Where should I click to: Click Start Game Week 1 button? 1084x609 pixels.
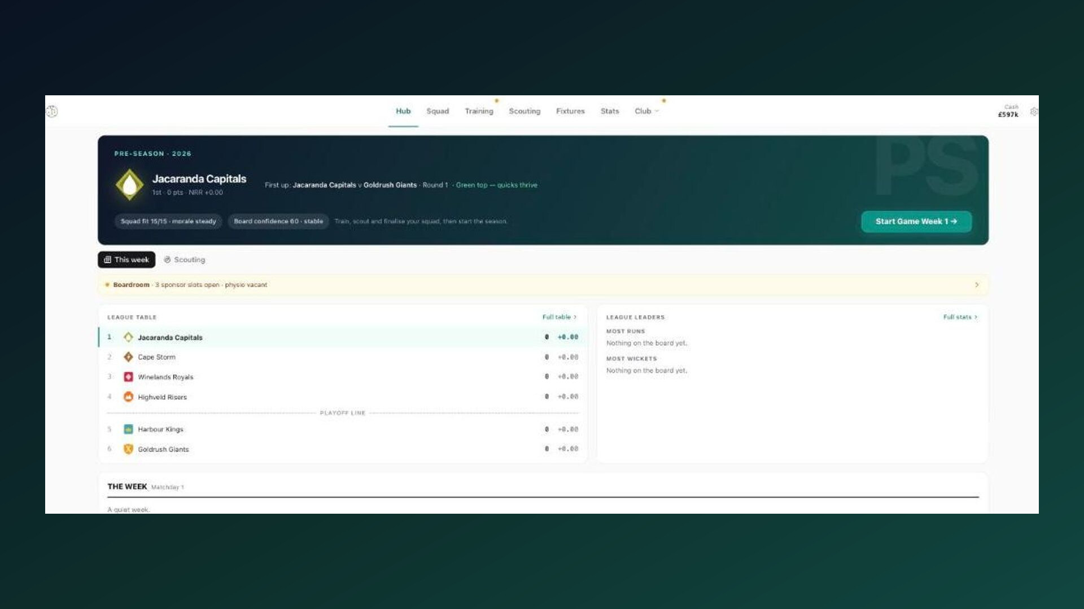(916, 222)
